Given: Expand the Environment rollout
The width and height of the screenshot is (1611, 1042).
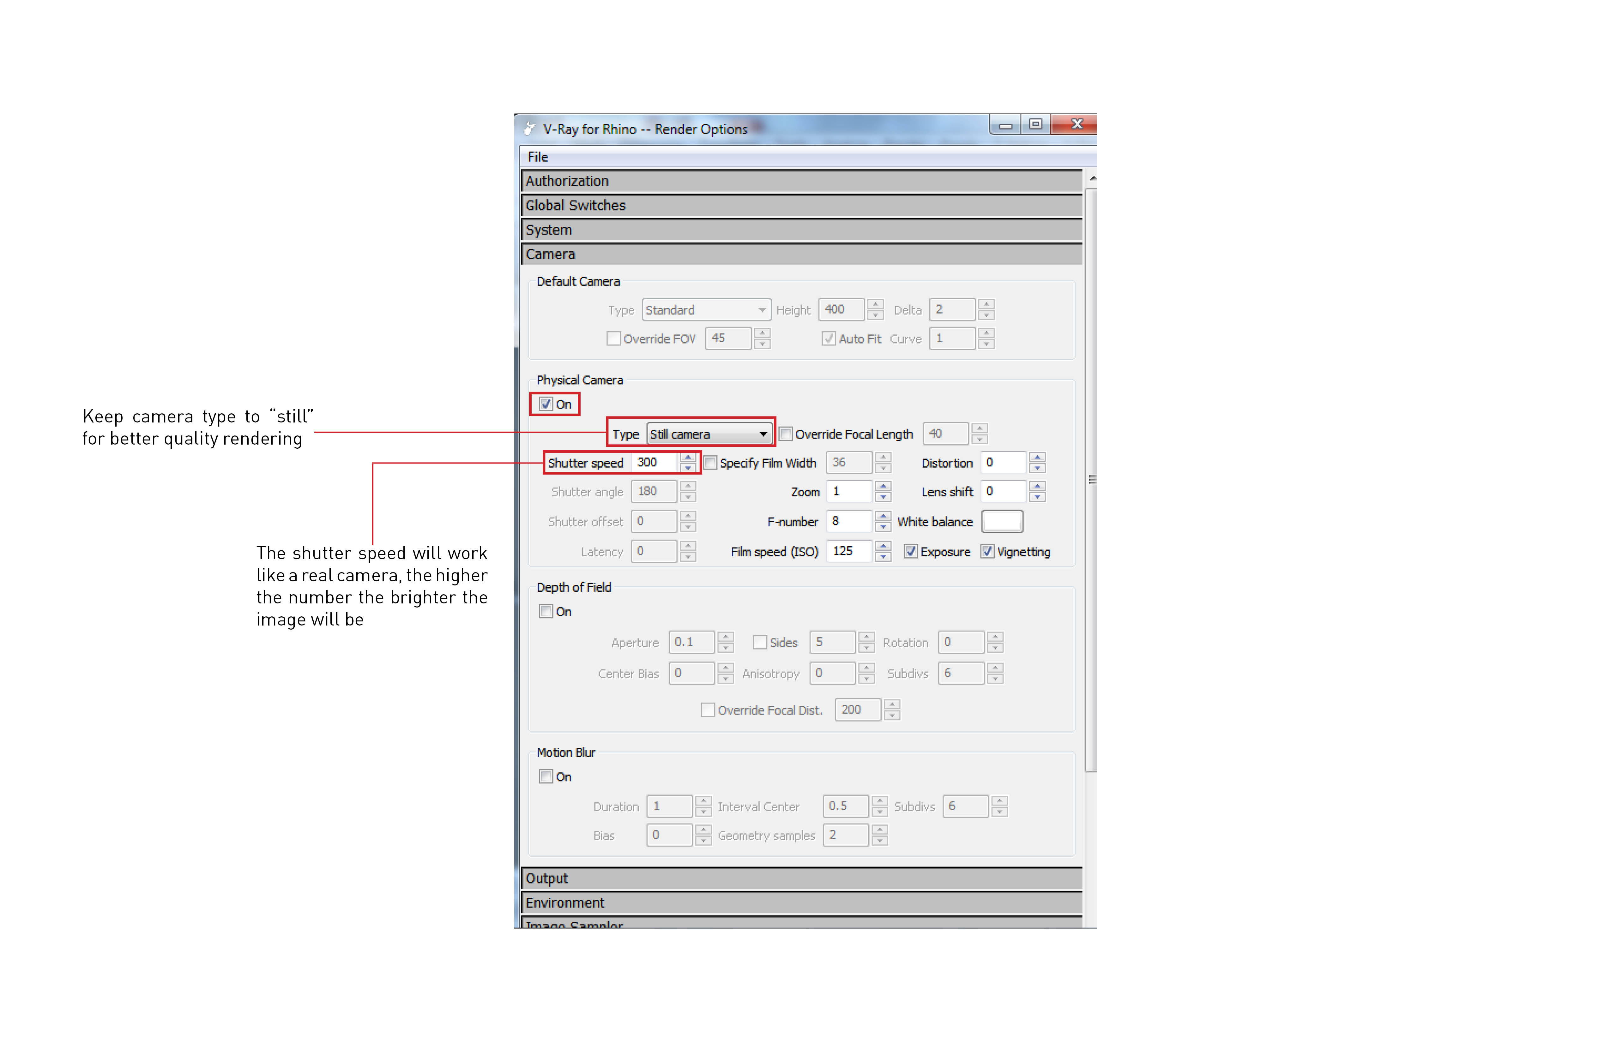Looking at the screenshot, I should (801, 903).
